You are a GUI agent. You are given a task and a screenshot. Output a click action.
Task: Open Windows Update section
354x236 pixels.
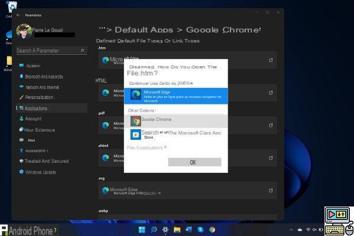(x=52, y=172)
